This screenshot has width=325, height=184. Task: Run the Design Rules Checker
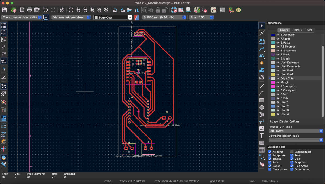coord(204,10)
